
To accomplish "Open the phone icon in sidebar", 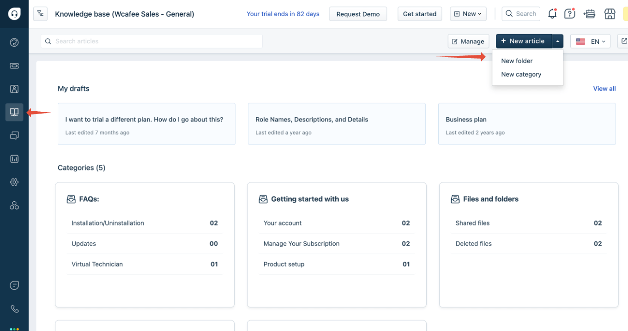I will tap(14, 309).
